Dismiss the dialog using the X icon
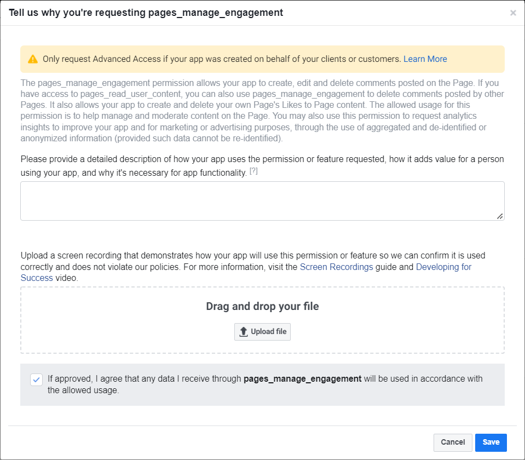 pyautogui.click(x=513, y=13)
